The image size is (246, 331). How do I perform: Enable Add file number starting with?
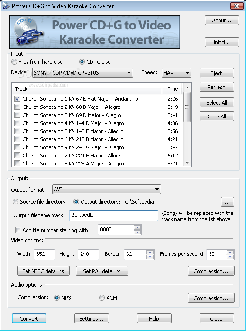(x=18, y=230)
